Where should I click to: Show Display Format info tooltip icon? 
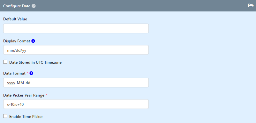coord(33,41)
